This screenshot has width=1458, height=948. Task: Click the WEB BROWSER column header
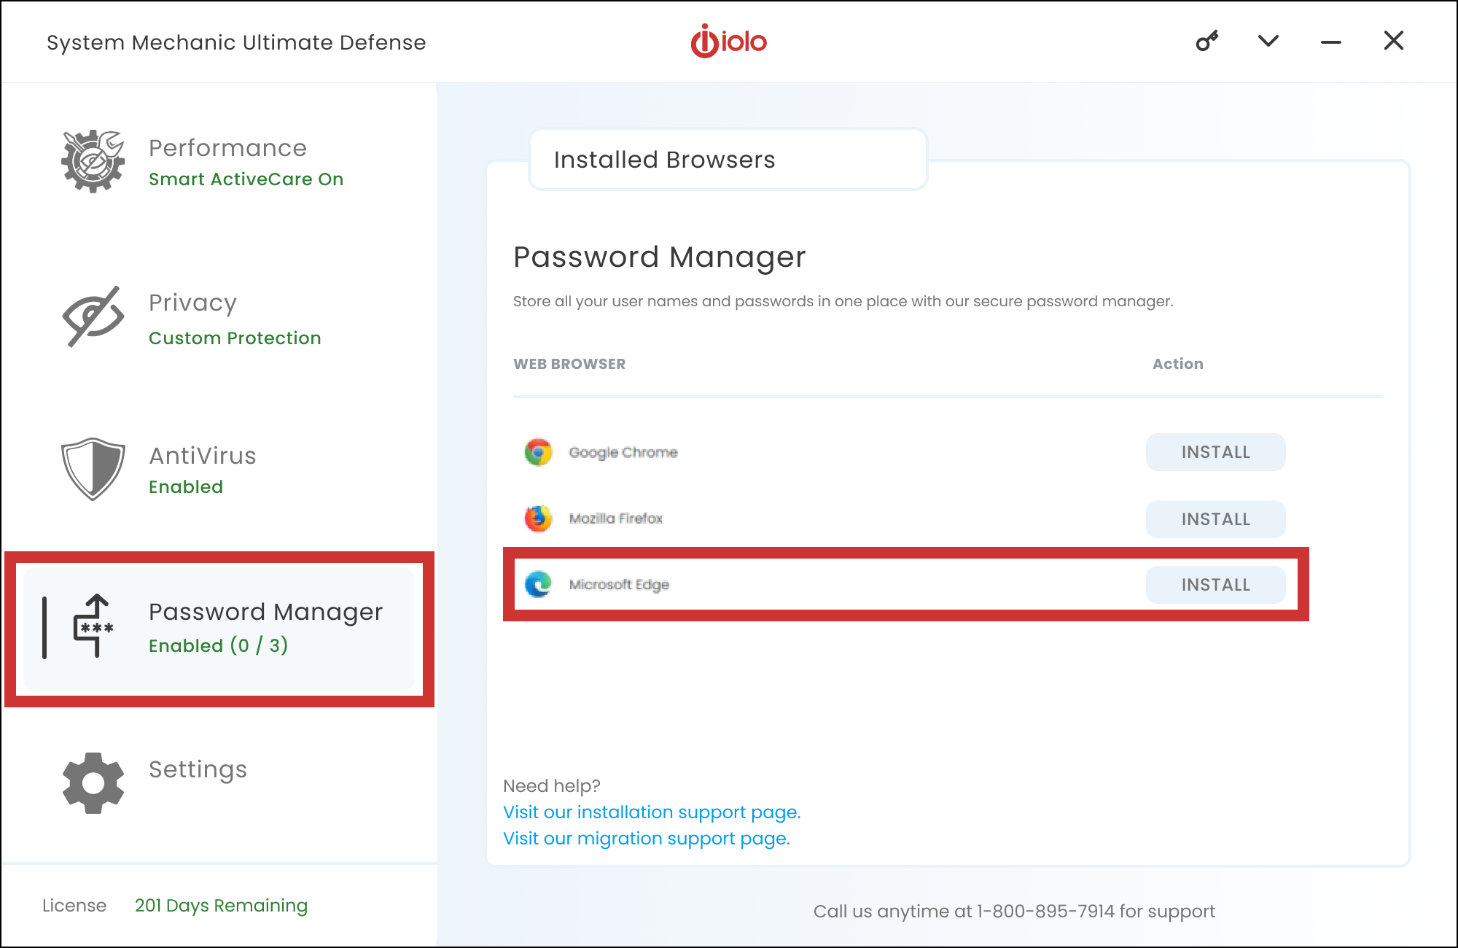click(x=569, y=364)
